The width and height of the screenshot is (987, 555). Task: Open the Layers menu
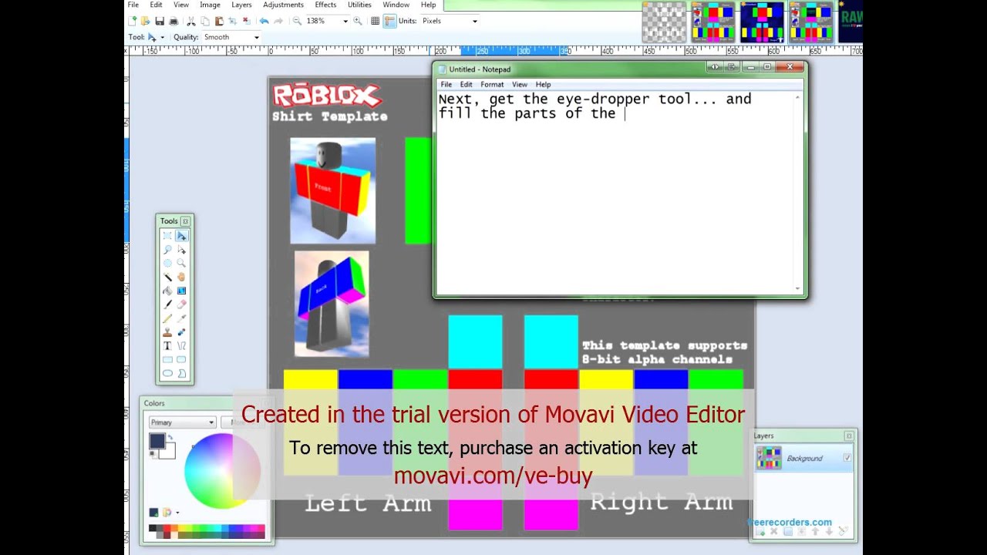pyautogui.click(x=241, y=5)
